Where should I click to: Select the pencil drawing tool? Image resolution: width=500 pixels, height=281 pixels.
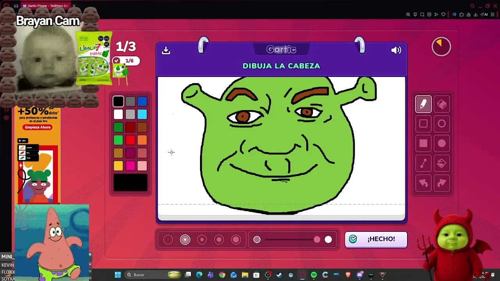pos(423,104)
